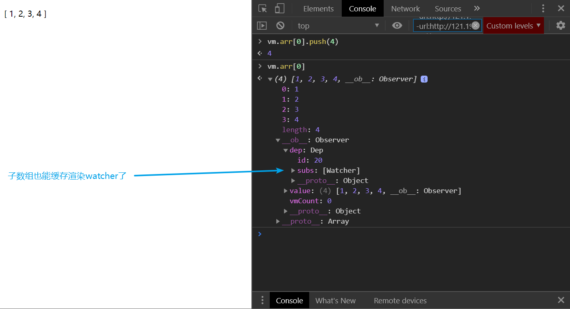The height and width of the screenshot is (309, 570).
Task: Collapse the (4) [1, 2, 3, 4] array output
Action: click(270, 79)
